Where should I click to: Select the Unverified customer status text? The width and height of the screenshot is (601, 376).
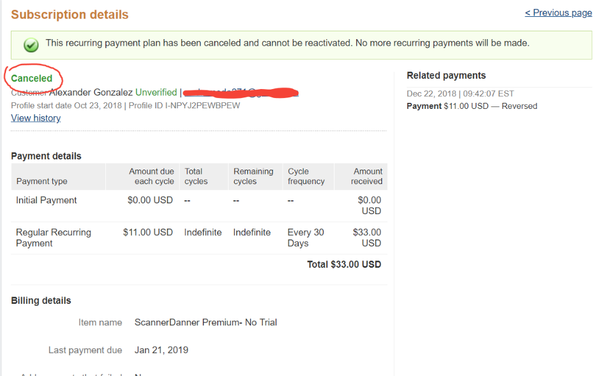156,93
